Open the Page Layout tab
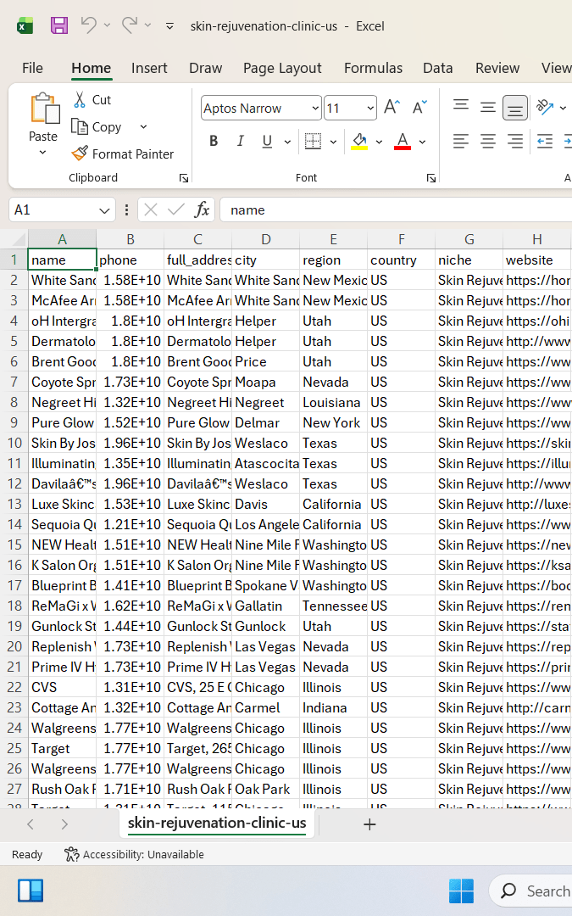The image size is (572, 916). click(x=282, y=68)
